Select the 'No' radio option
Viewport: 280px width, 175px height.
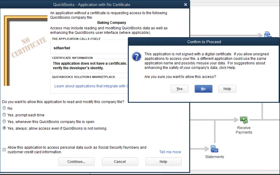click(4, 108)
